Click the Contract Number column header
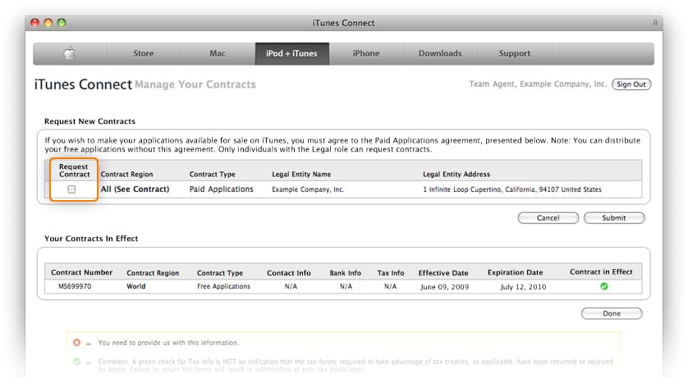 pyautogui.click(x=81, y=272)
